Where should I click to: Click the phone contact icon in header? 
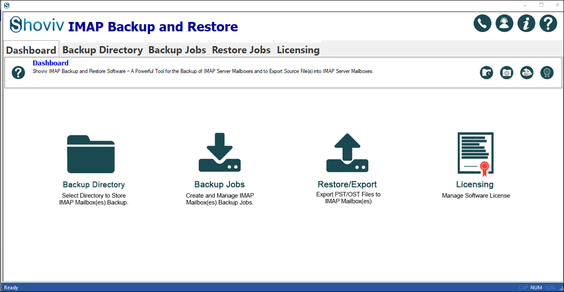[x=482, y=23]
